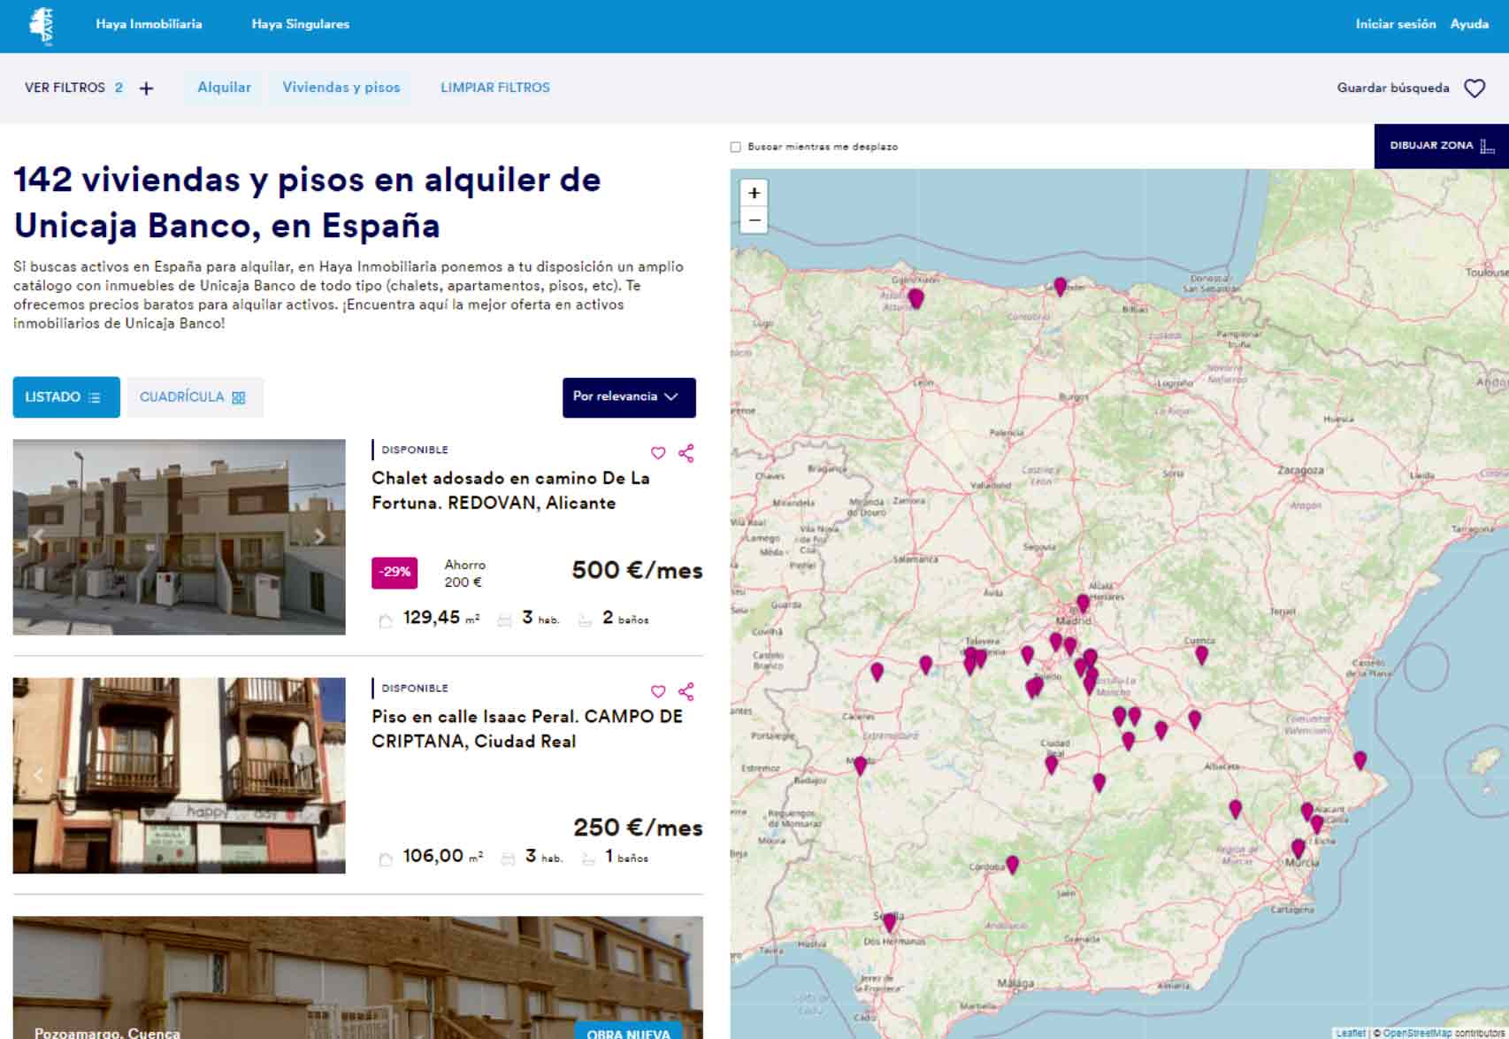The image size is (1509, 1039).
Task: Zoom in on the map
Action: point(754,193)
